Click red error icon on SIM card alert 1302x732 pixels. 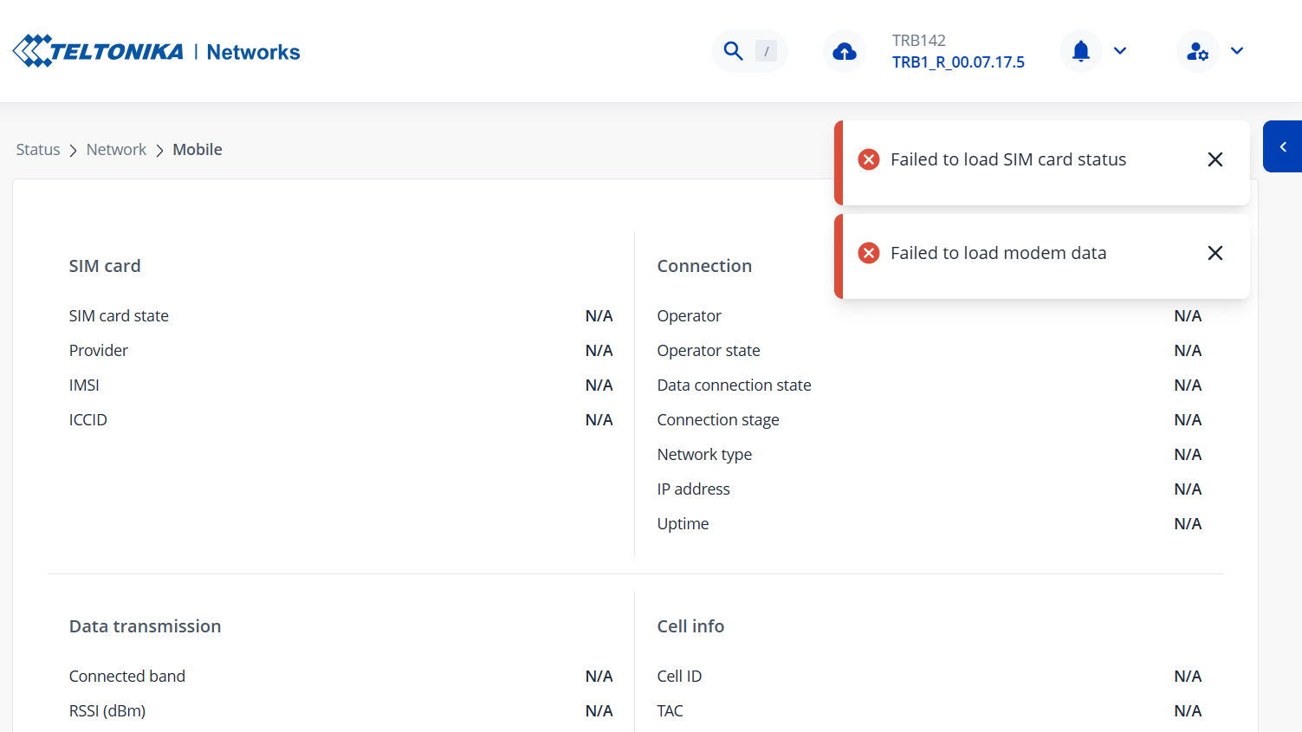click(868, 159)
